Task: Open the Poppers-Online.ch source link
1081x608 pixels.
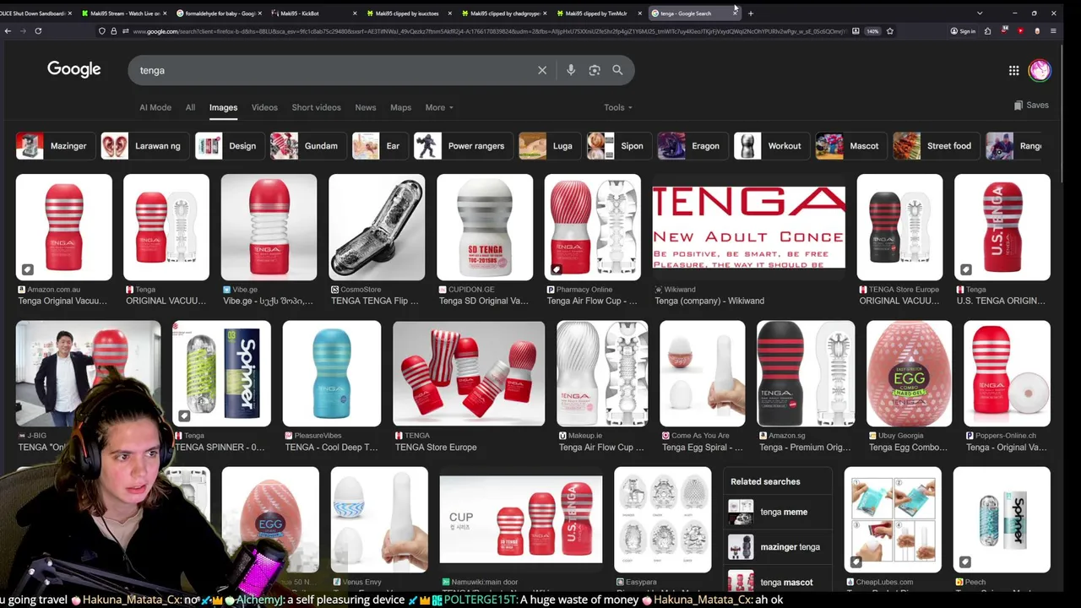Action: tap(1000, 436)
